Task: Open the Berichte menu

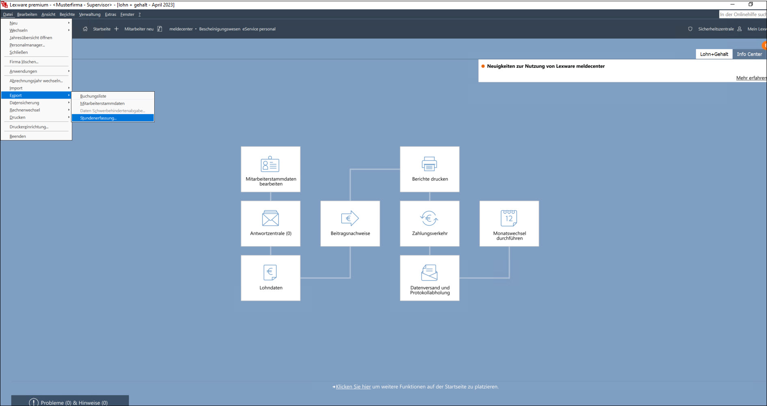Action: (67, 14)
